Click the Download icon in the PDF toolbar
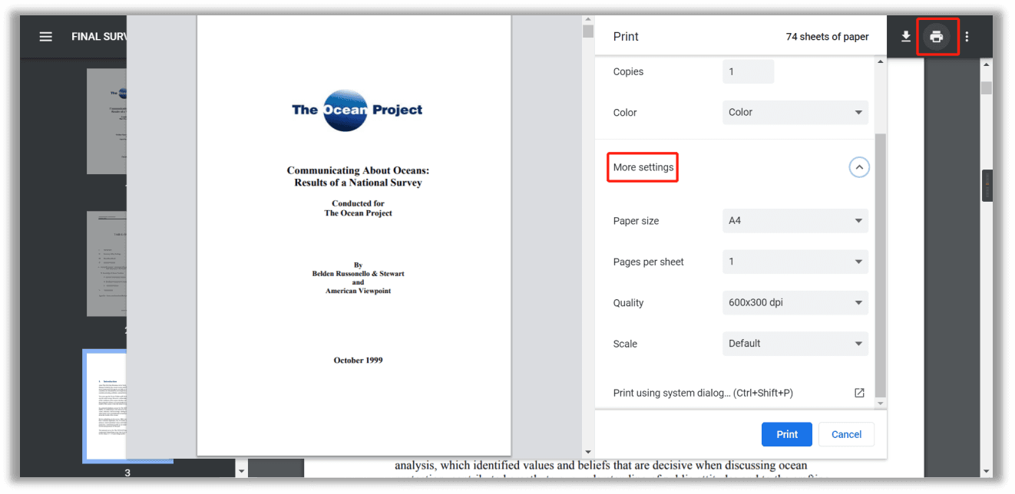 pyautogui.click(x=906, y=37)
